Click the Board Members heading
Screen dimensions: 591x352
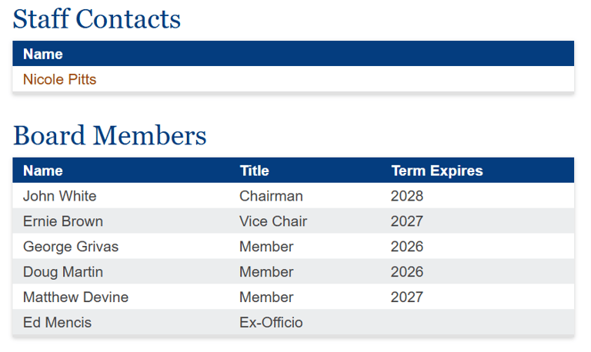click(x=110, y=136)
